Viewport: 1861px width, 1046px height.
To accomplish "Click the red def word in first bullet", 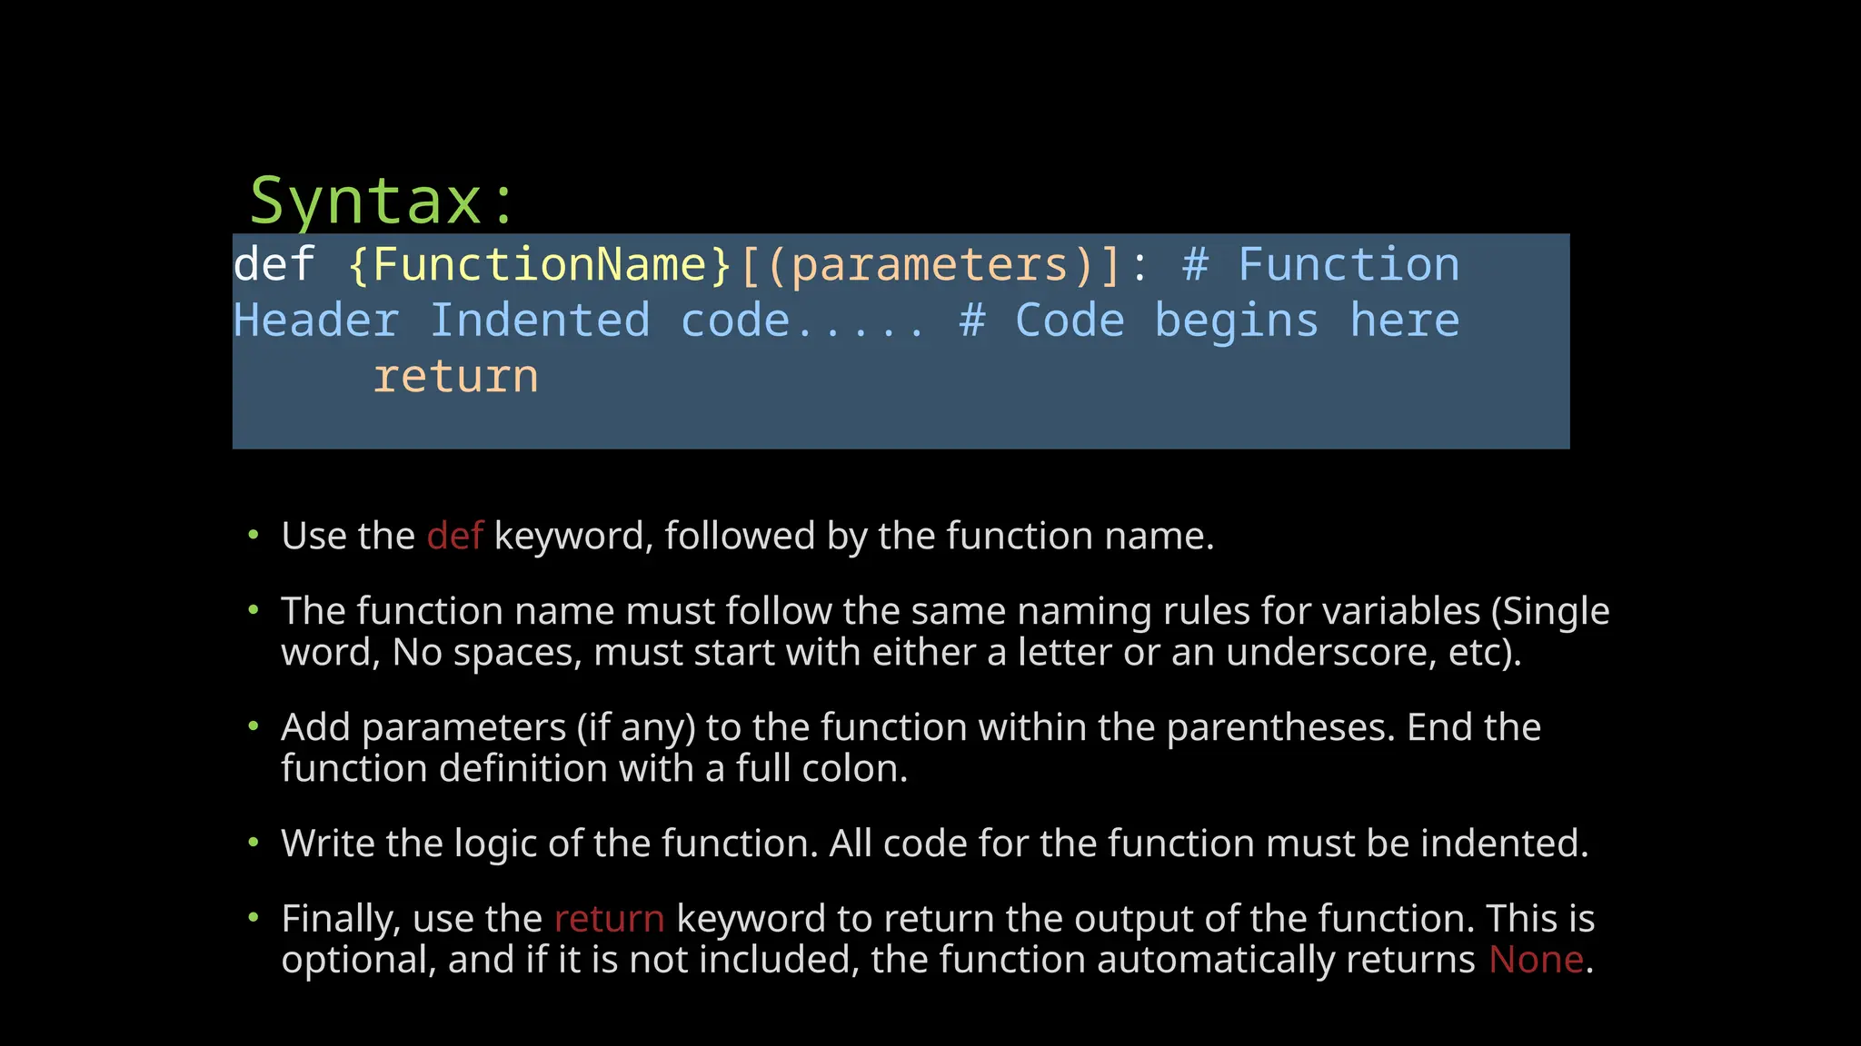I will [454, 536].
